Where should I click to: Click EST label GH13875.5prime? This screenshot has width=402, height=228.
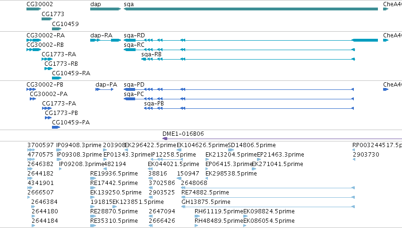click(206, 202)
